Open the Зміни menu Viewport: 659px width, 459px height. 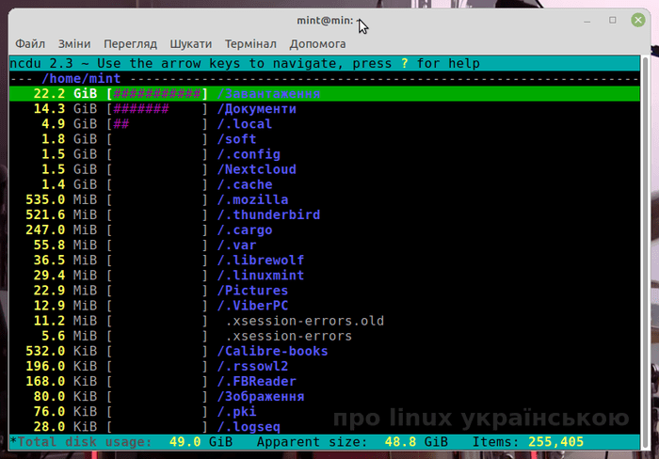(x=74, y=43)
